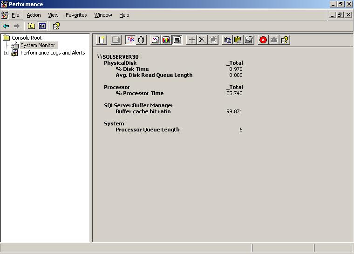The image size is (354, 254).
Task: Restore down the Performance main window
Action: [340, 4]
